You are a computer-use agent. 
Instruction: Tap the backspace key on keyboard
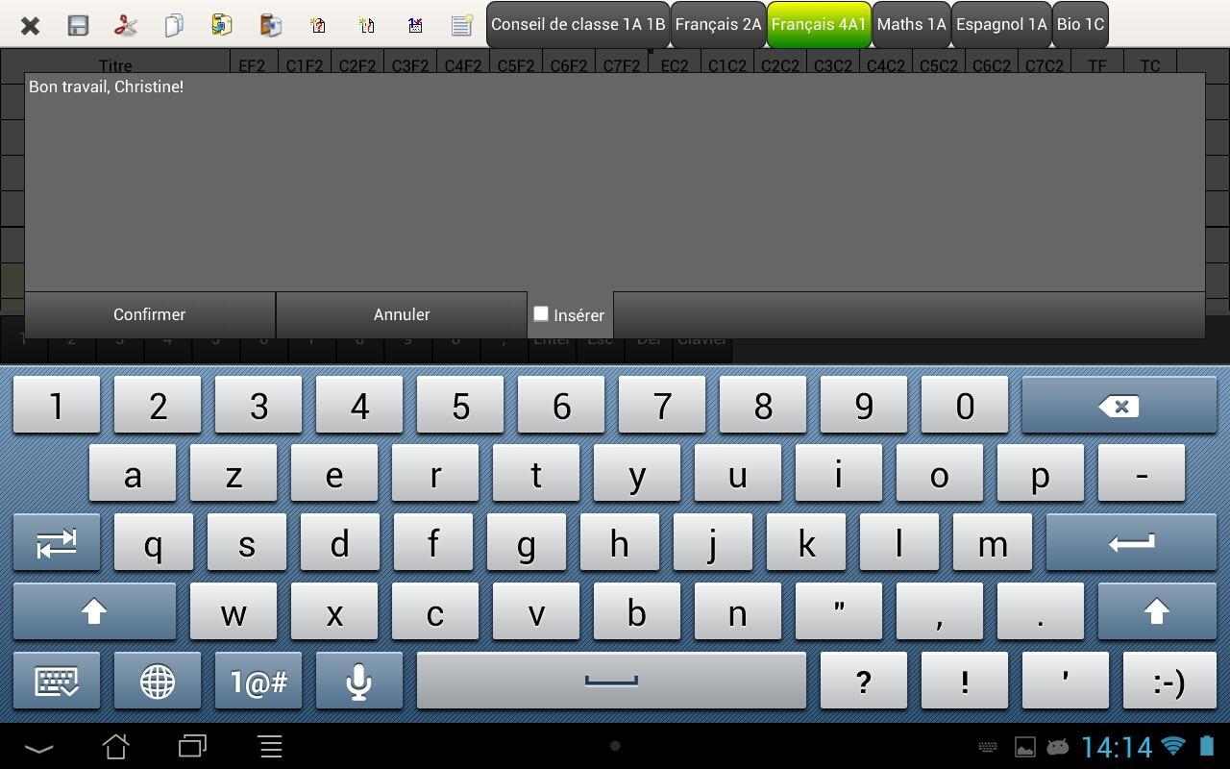coord(1119,406)
